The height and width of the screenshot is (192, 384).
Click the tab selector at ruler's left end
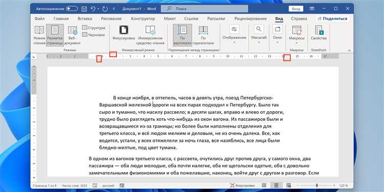click(x=34, y=56)
